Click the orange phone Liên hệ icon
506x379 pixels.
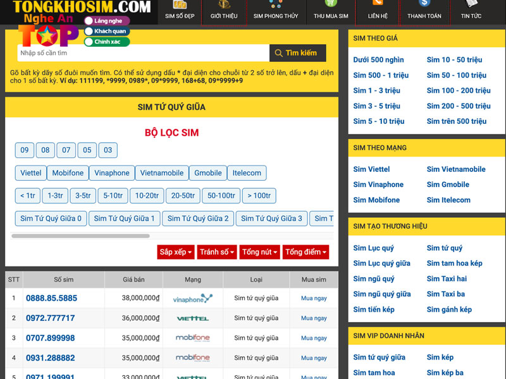378,4
